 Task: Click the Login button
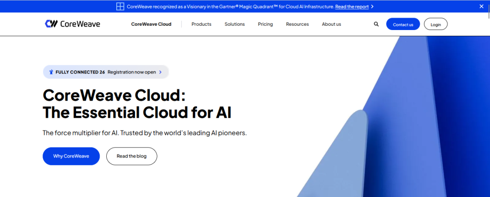(435, 24)
